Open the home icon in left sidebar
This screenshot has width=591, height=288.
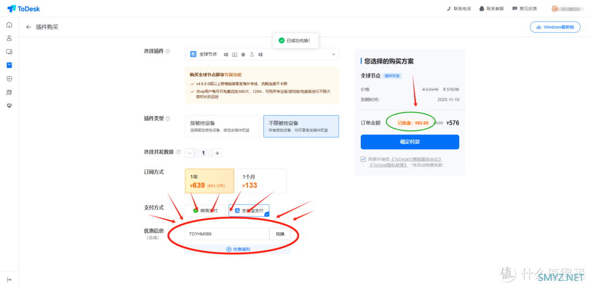click(x=9, y=25)
